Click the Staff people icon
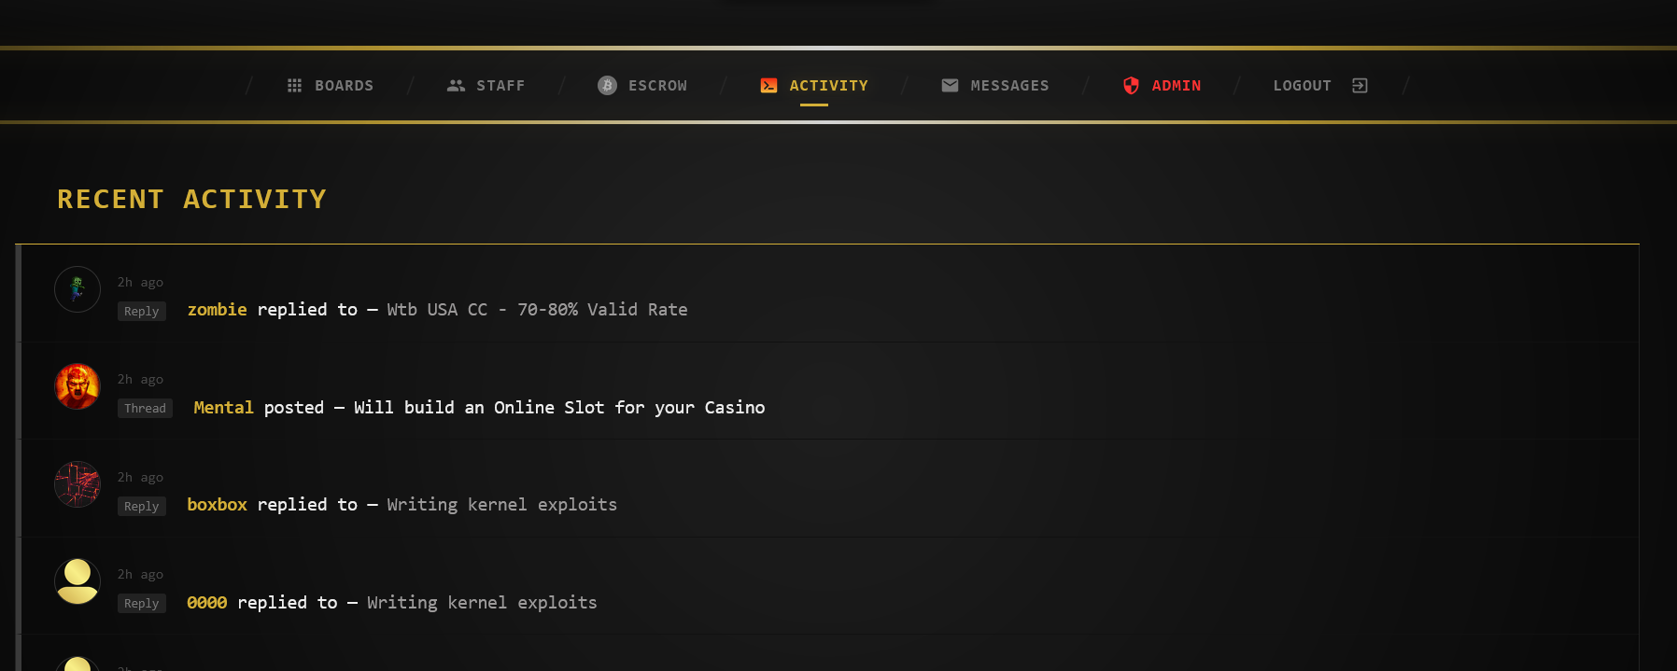 point(456,86)
